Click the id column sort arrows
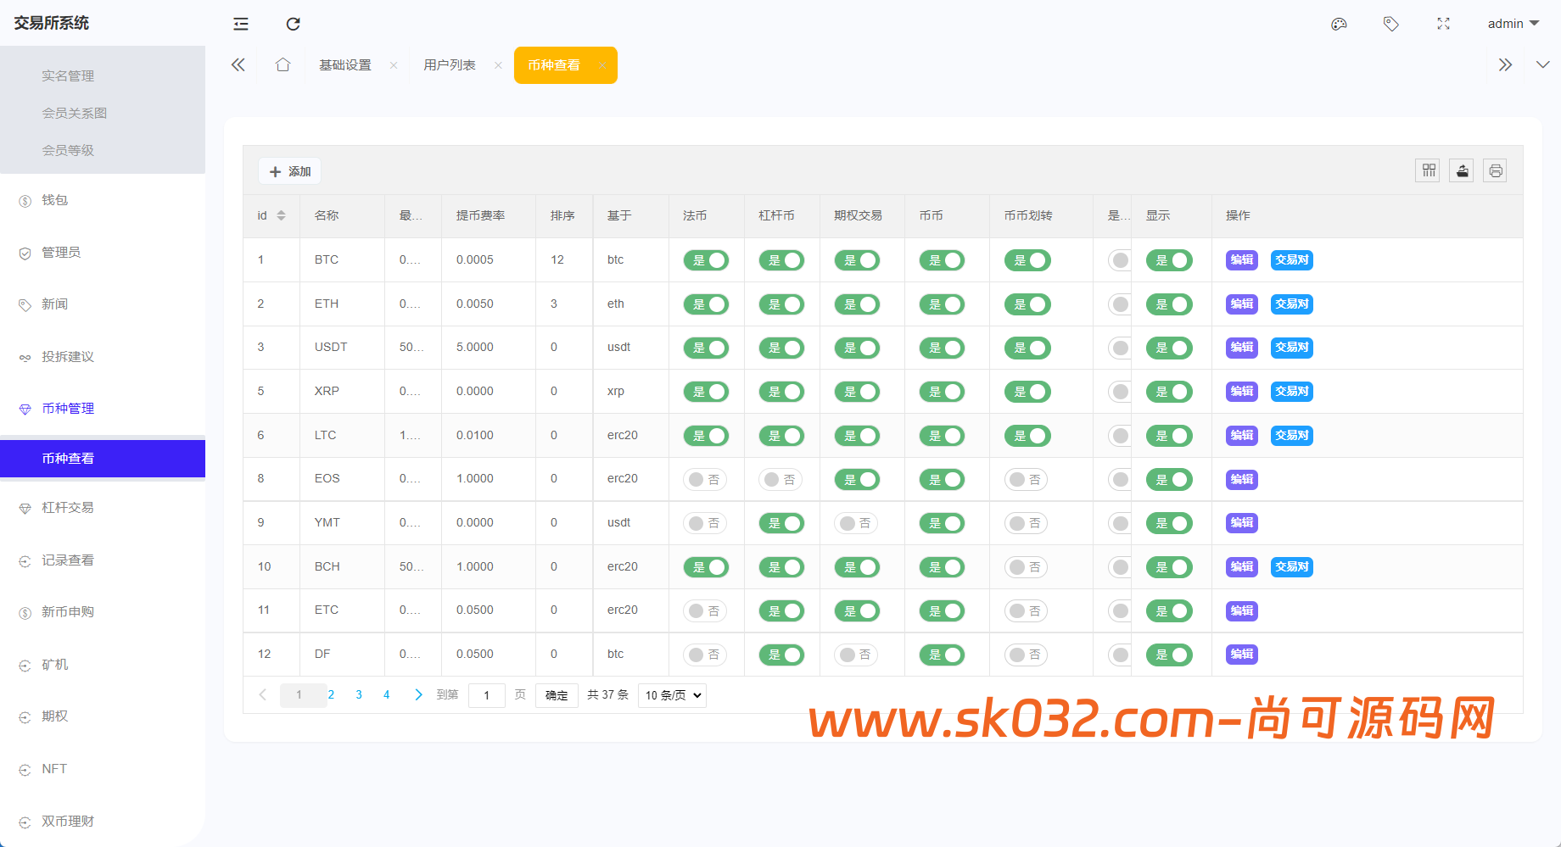This screenshot has height=847, width=1561. (283, 215)
